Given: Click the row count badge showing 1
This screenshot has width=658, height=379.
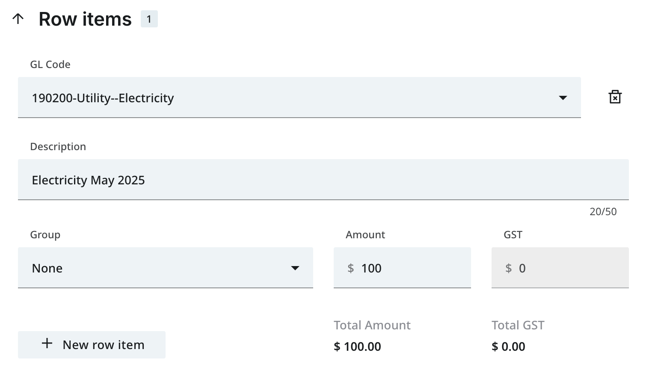Looking at the screenshot, I should (x=149, y=19).
